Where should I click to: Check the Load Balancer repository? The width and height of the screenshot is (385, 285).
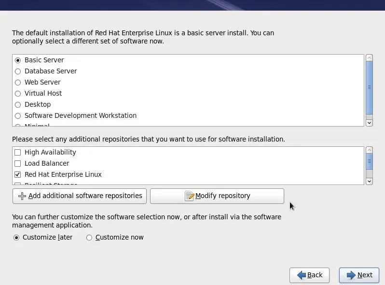pyautogui.click(x=18, y=163)
